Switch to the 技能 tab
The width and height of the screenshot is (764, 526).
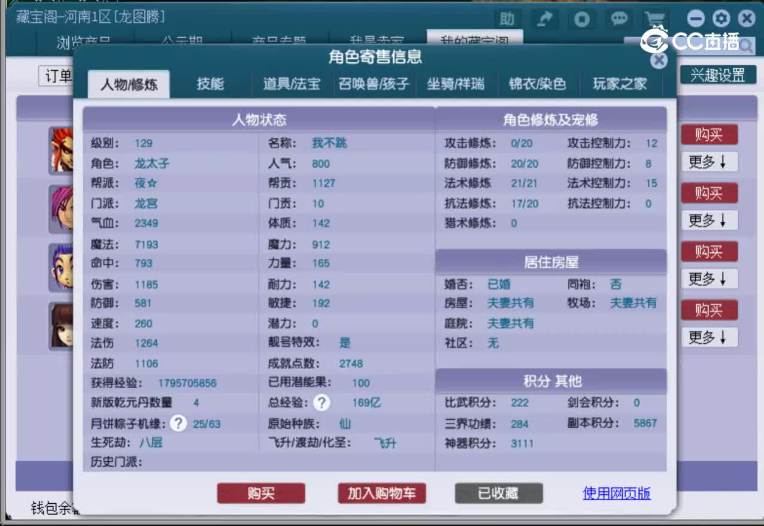click(x=210, y=84)
